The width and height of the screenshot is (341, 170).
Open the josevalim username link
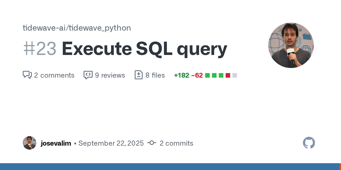tap(56, 143)
